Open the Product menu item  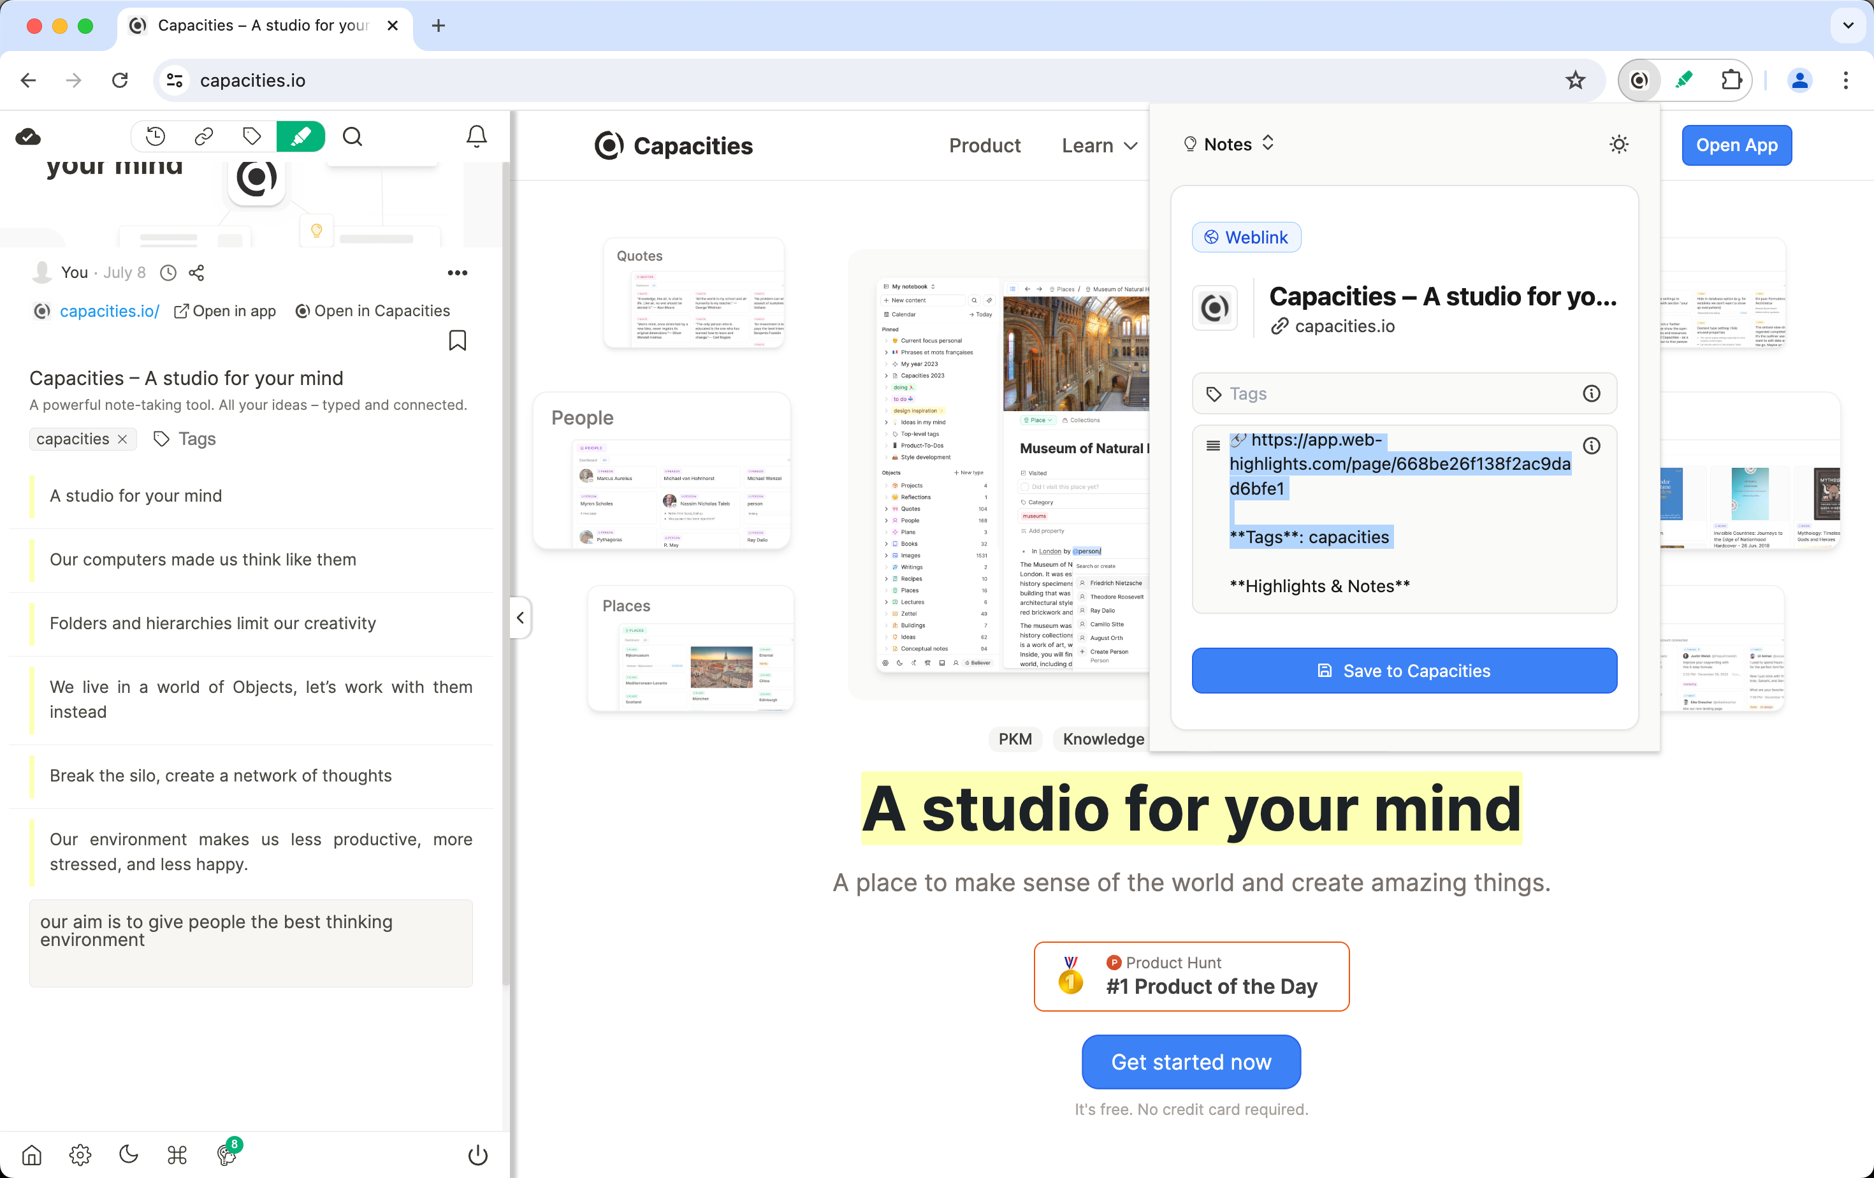(x=984, y=145)
